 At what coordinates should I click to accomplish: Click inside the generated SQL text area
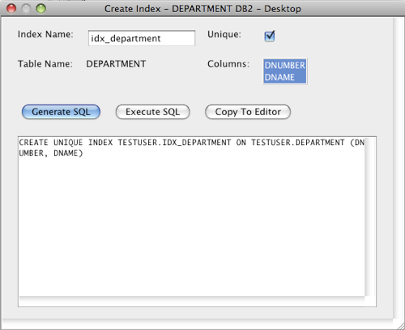click(197, 221)
